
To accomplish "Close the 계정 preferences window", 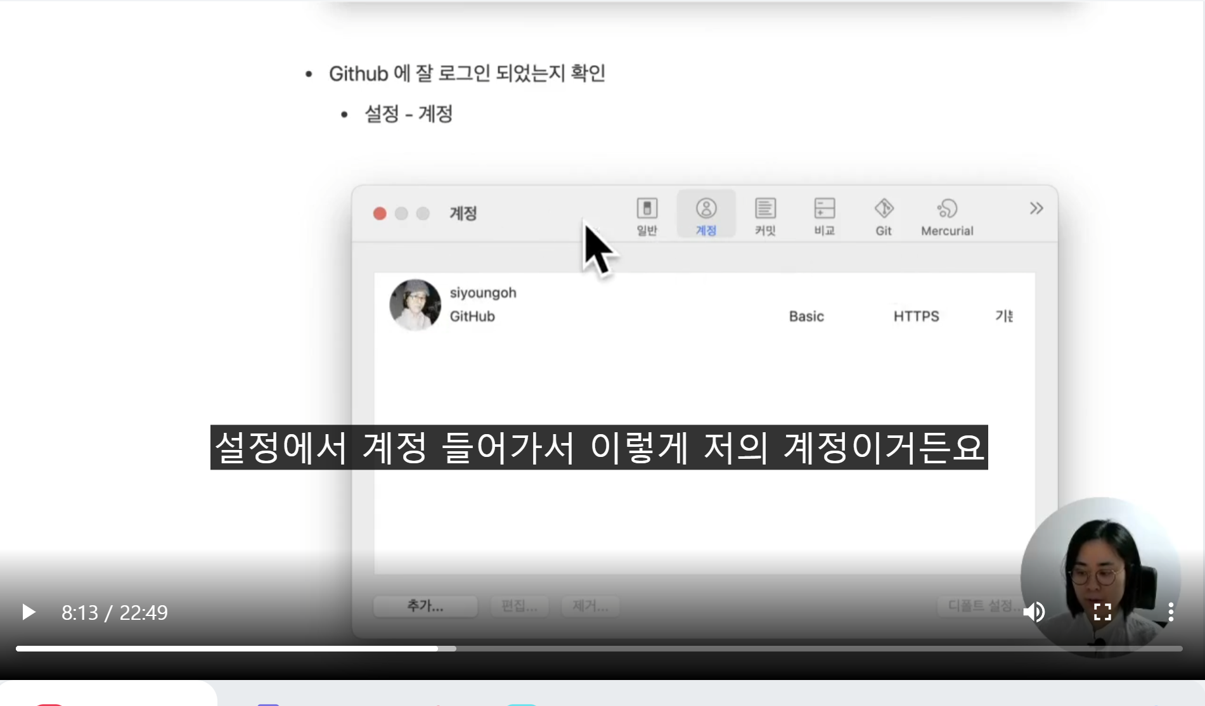I will (380, 214).
